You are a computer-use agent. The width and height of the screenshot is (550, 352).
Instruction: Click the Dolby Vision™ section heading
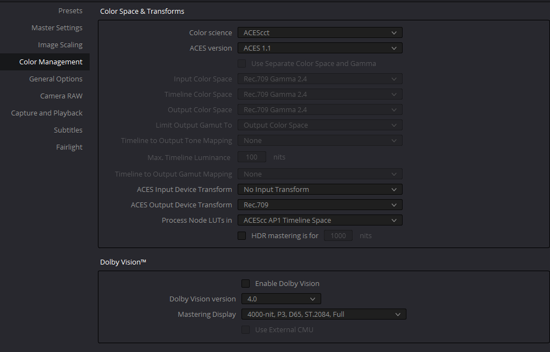click(x=123, y=262)
